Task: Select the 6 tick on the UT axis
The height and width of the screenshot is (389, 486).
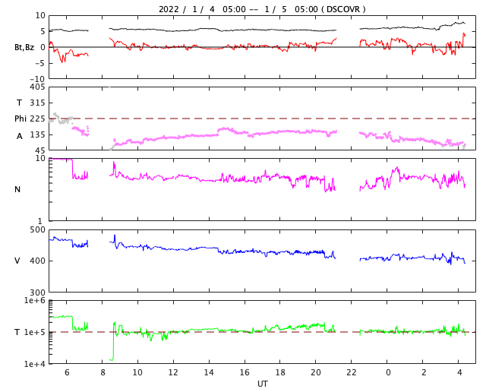Action: [66, 373]
